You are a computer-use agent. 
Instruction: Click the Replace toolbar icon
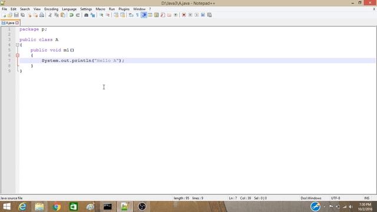point(92,15)
